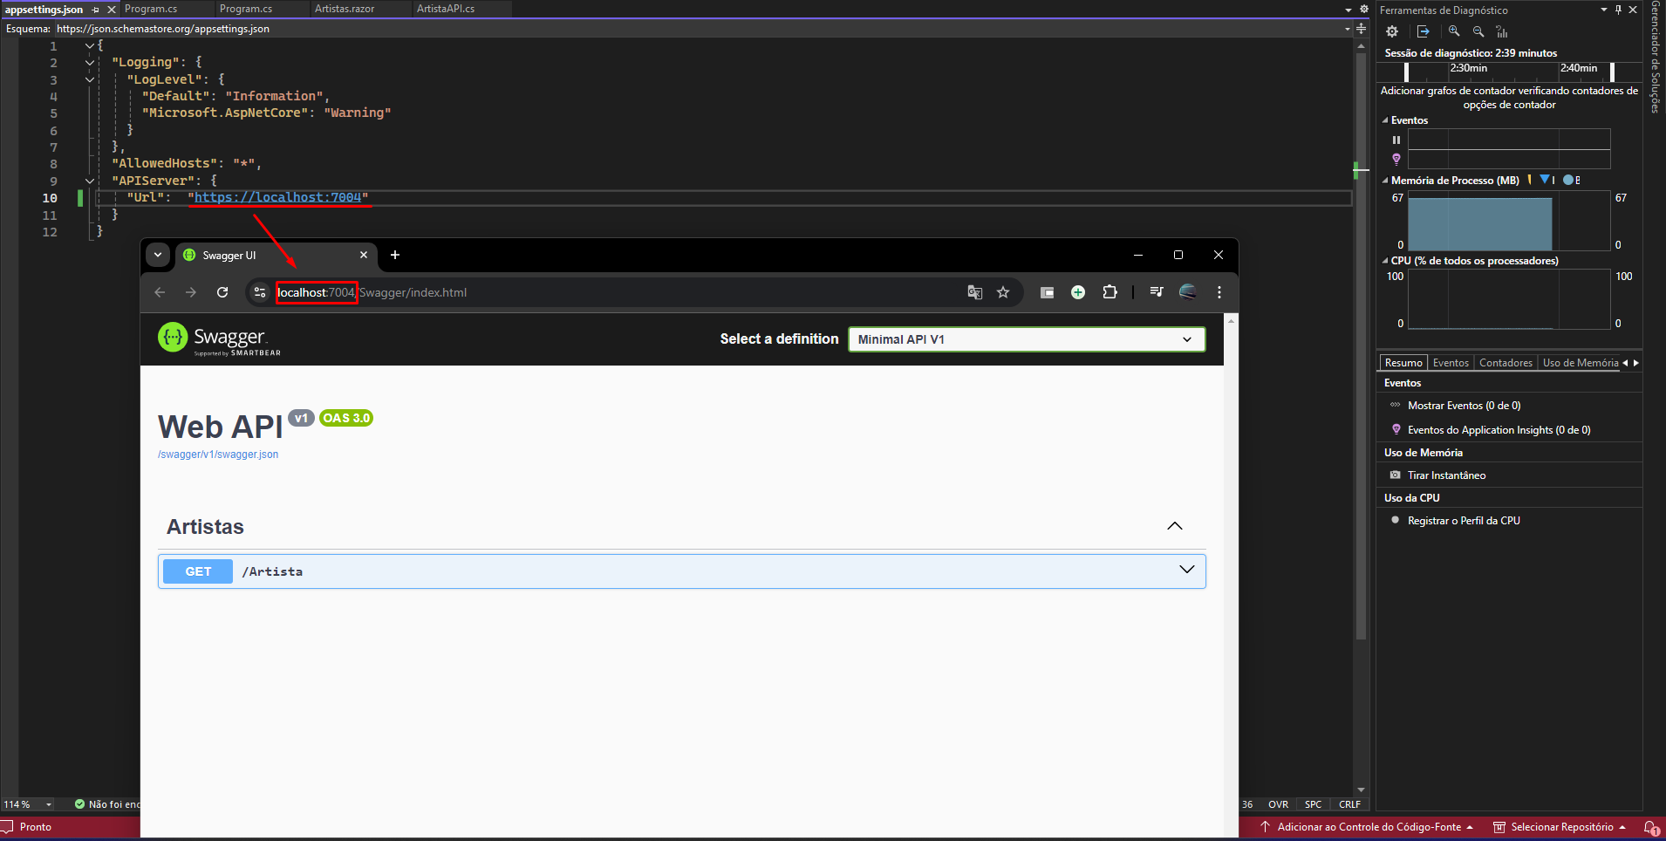This screenshot has height=841, width=1666.
Task: Open Chrome Extensions puzzle menu
Action: pos(1110,292)
